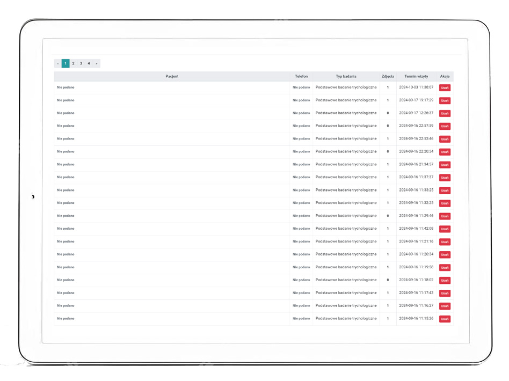The image size is (509, 381).
Task: Click the Typ badania column header
Action: (x=346, y=77)
